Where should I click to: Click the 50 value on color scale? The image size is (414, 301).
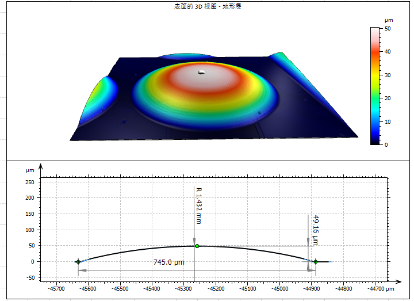point(388,29)
